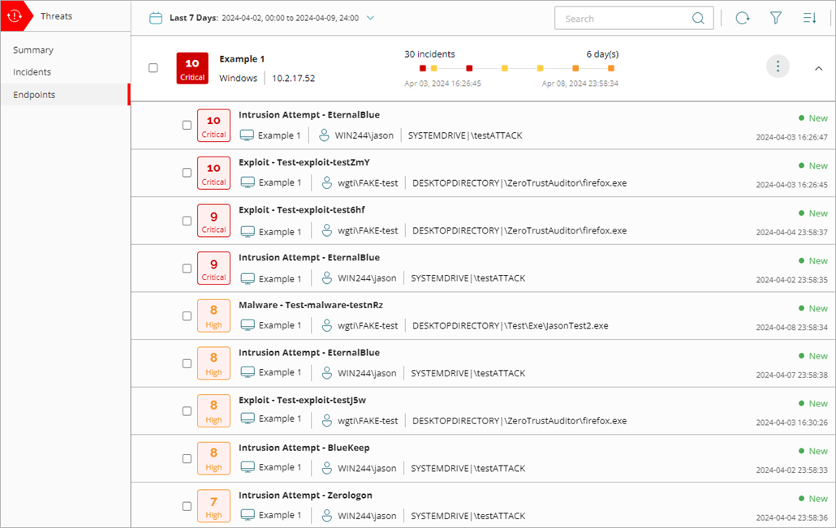This screenshot has height=528, width=836.
Task: Check the checkbox for Example 1 device header
Action: (153, 68)
